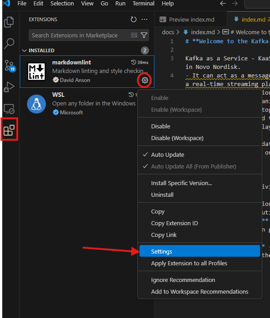
Task: Click the docs breadcrumb segment
Action: coord(168,32)
